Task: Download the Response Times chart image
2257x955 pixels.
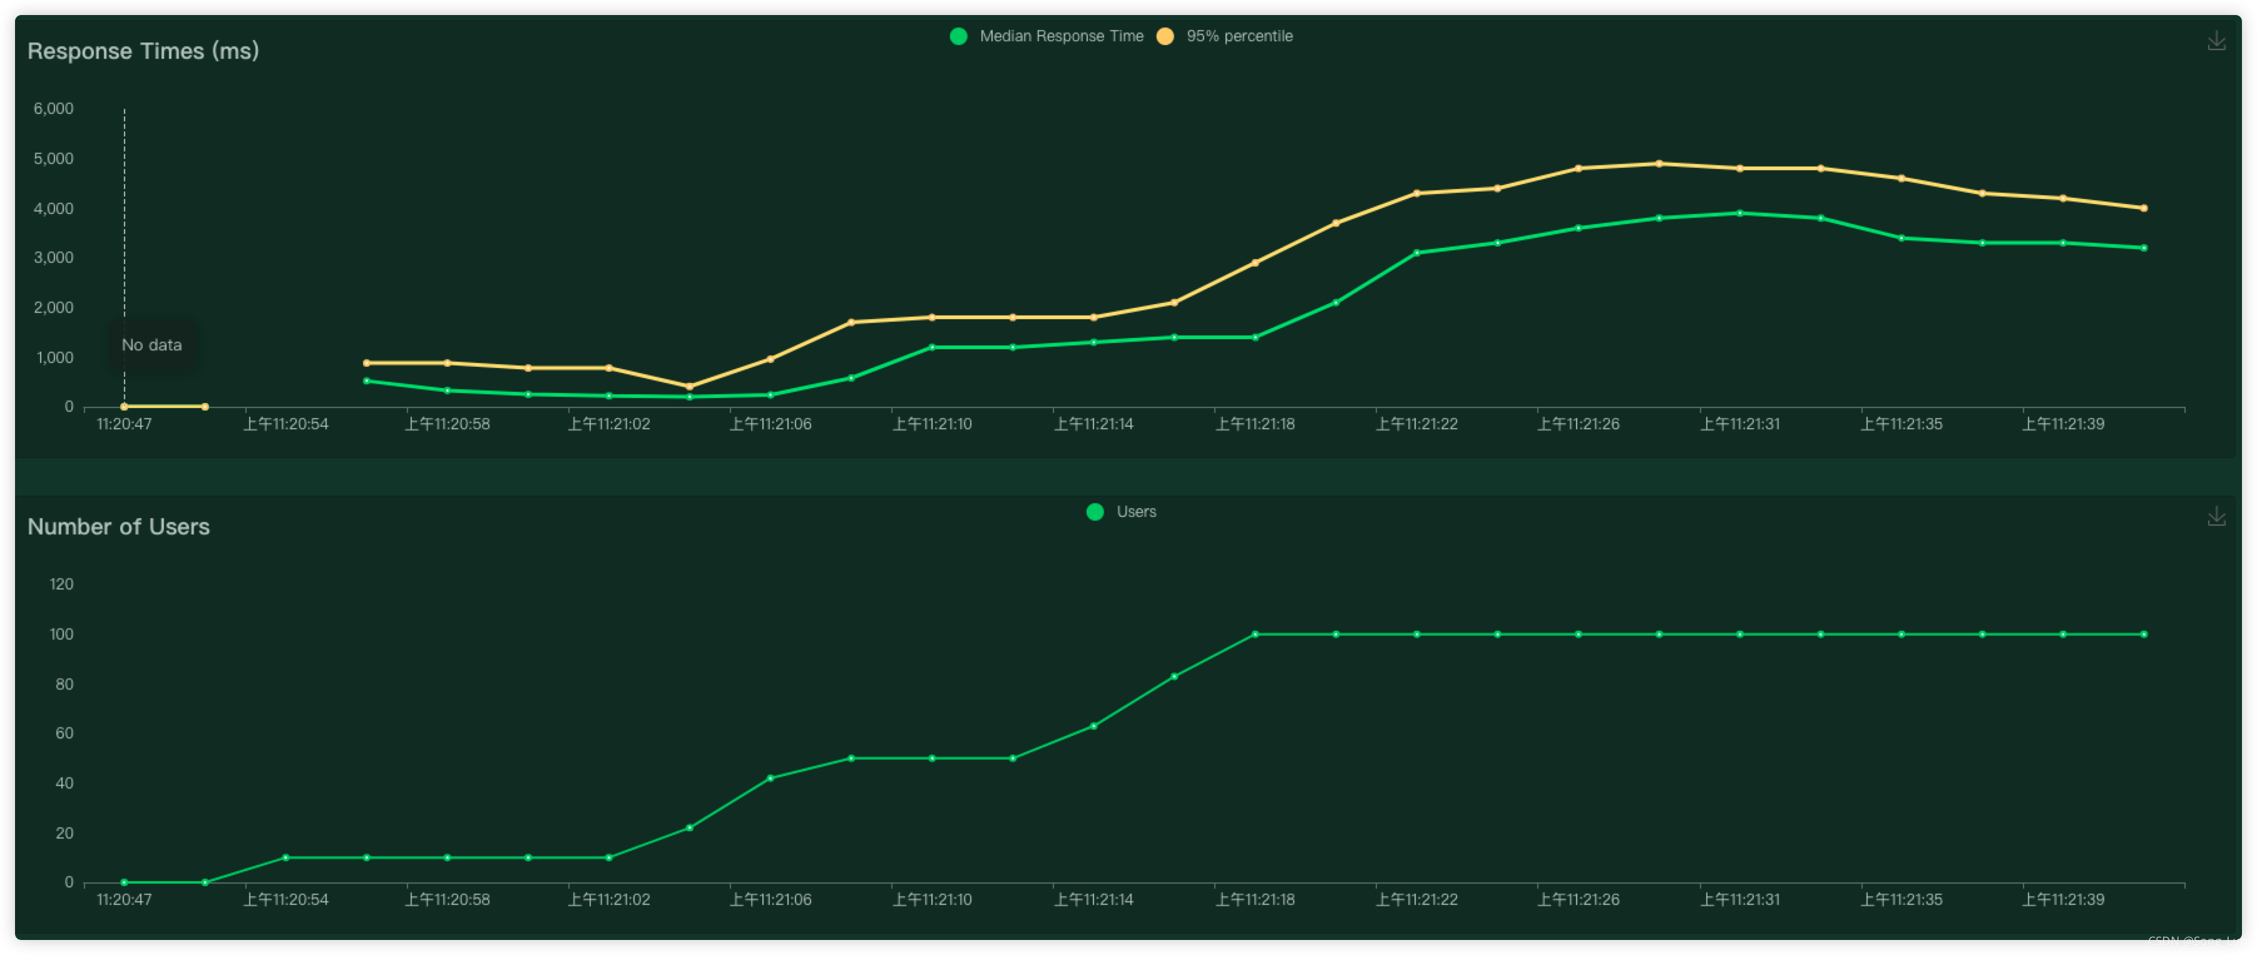Action: (x=2216, y=41)
